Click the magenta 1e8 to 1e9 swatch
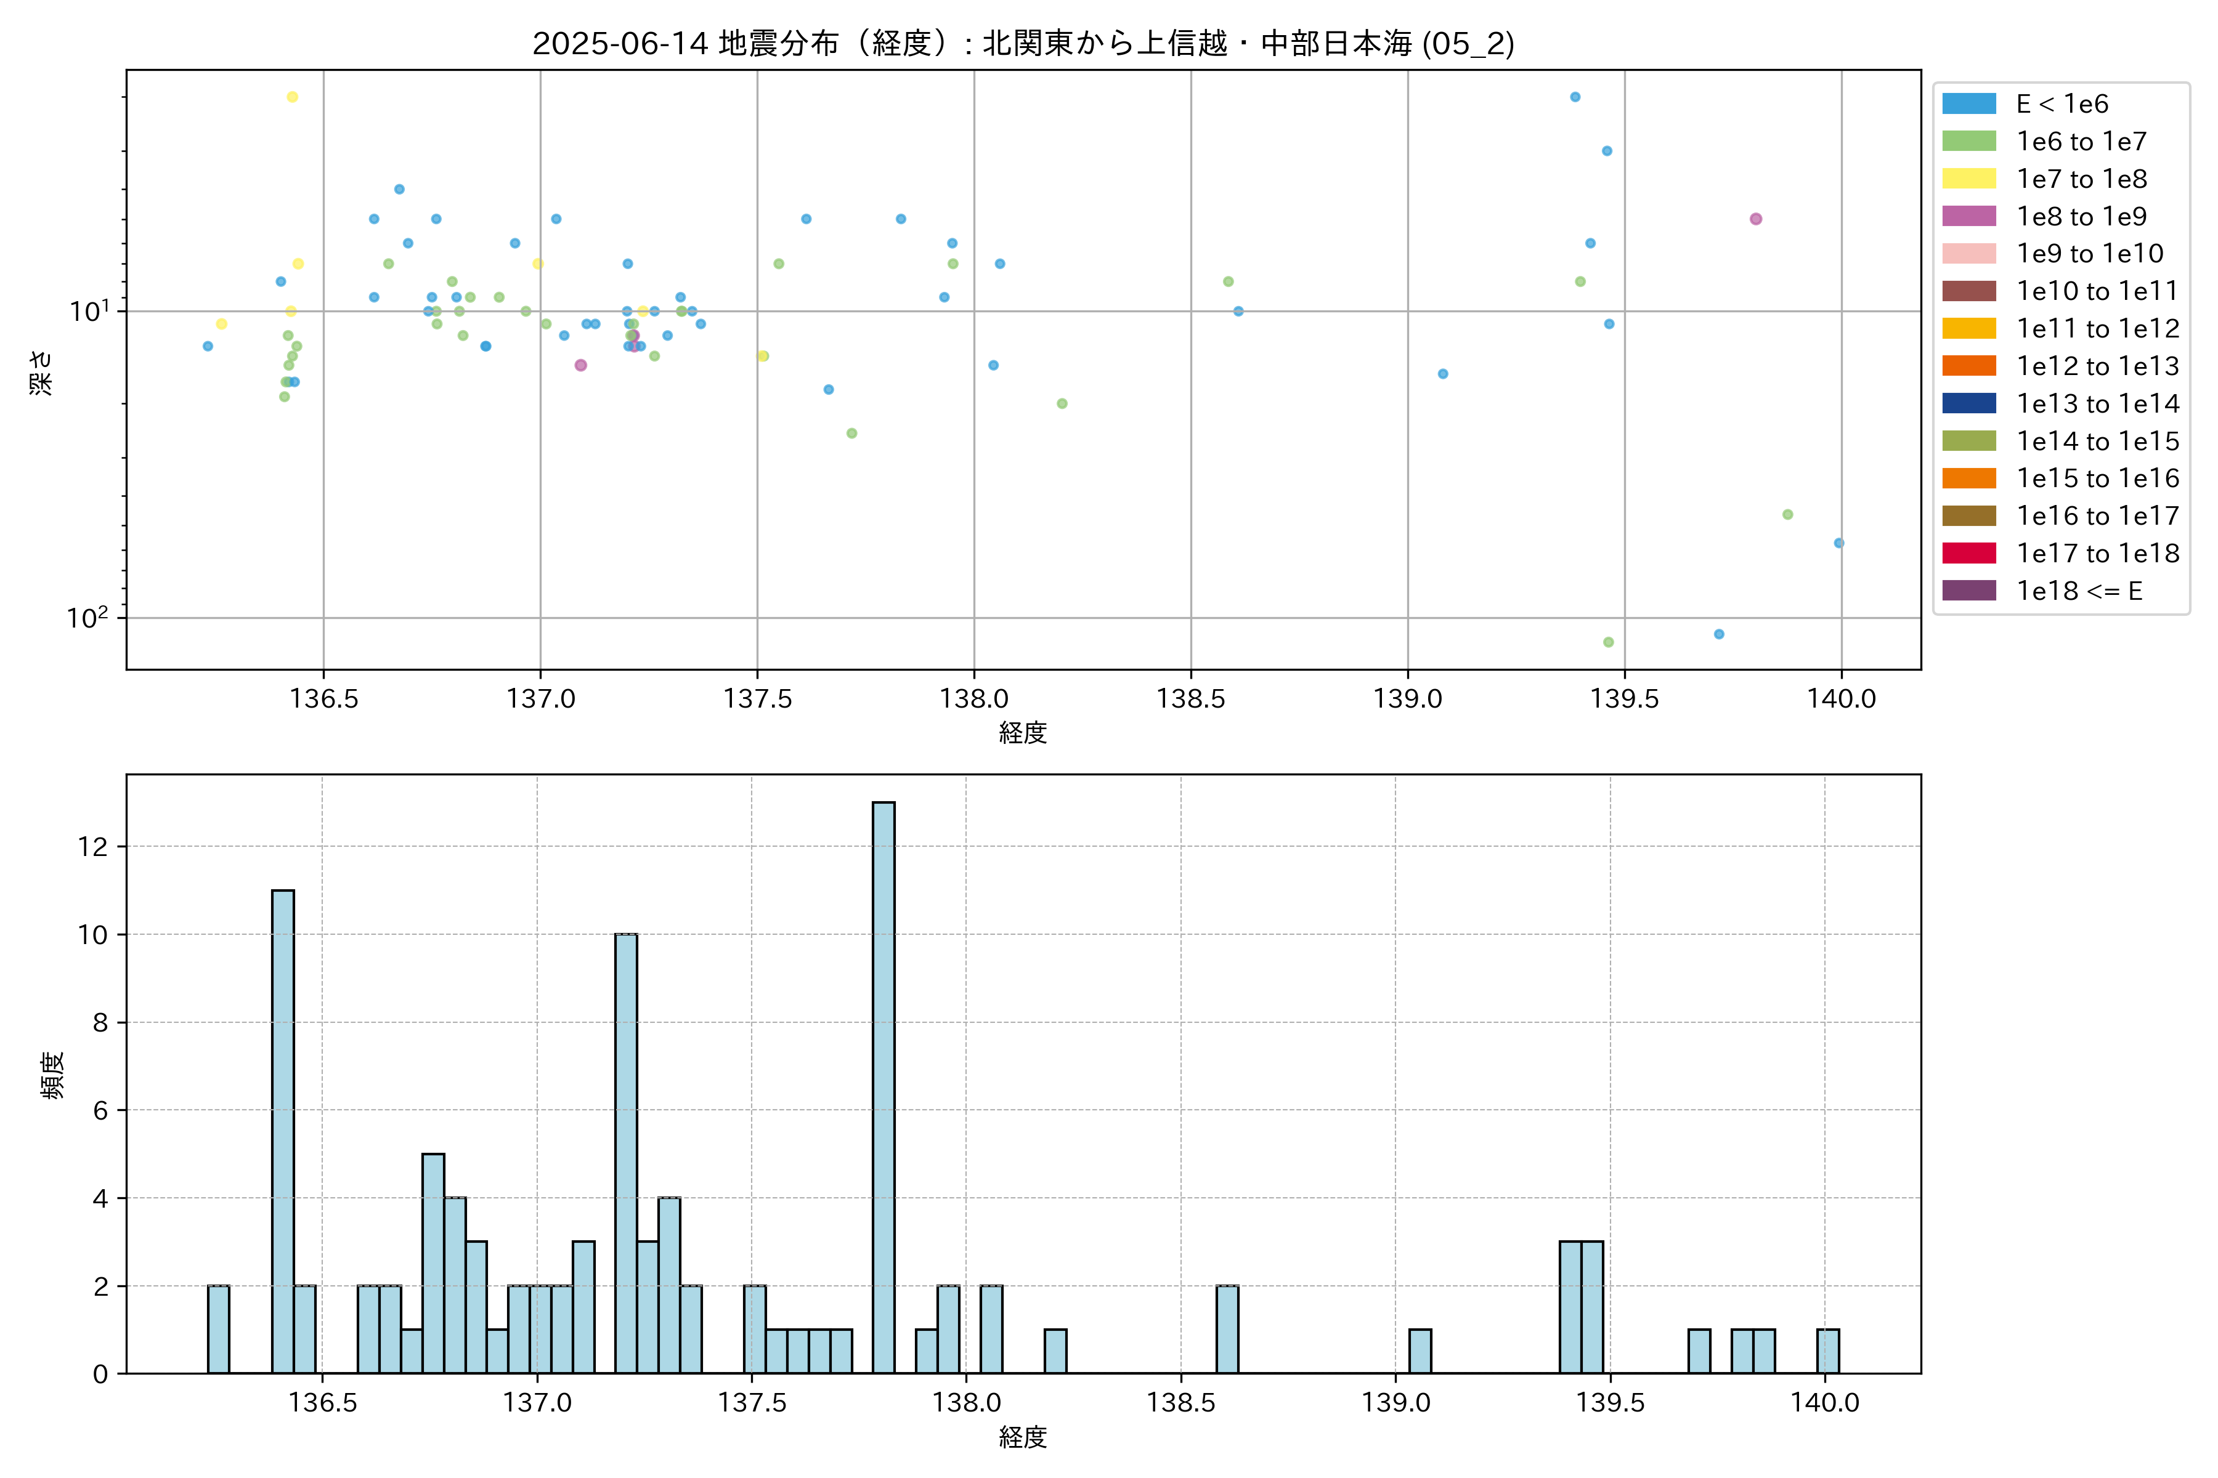2218x1478 pixels. click(x=1969, y=216)
